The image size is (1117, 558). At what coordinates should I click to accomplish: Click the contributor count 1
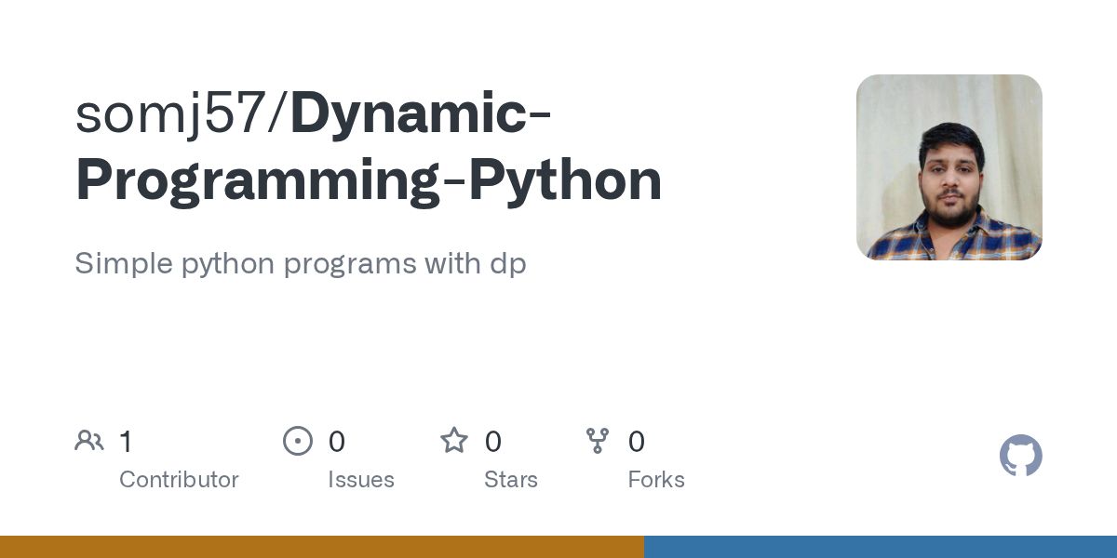pyautogui.click(x=126, y=442)
